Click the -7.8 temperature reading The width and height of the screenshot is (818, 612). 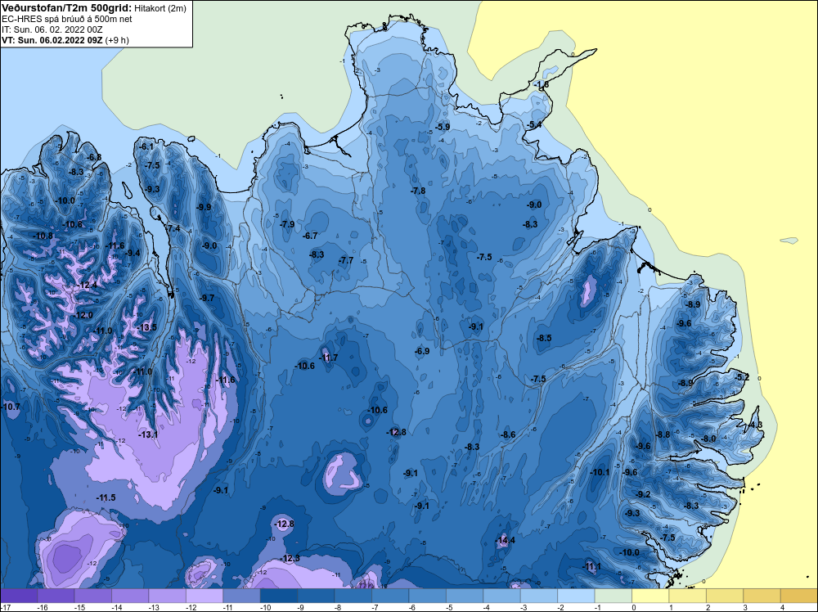418,191
